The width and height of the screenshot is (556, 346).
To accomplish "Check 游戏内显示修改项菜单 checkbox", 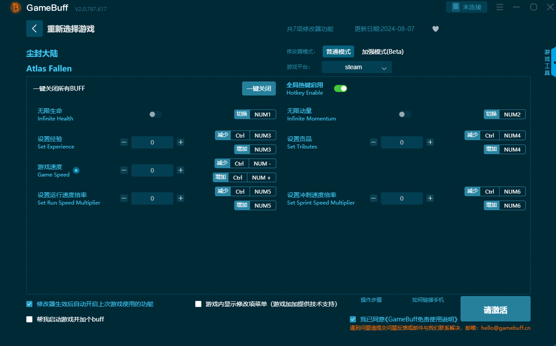I will [x=198, y=304].
